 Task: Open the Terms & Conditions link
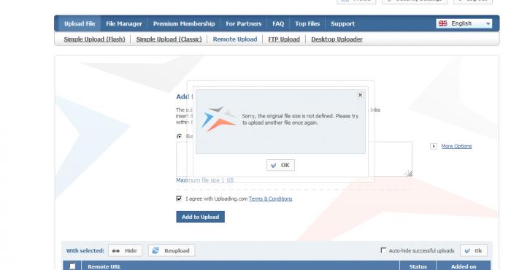pos(271,198)
